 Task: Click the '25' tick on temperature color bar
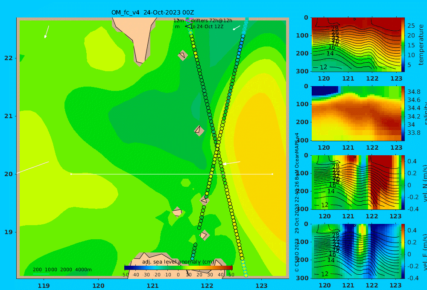(x=411, y=26)
